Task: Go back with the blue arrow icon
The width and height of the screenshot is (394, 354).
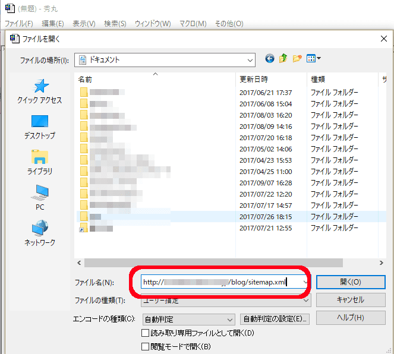Action: pyautogui.click(x=270, y=59)
